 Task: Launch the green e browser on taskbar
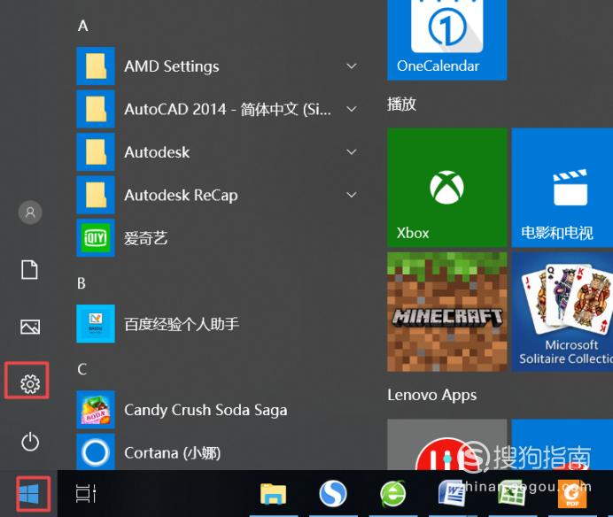392,494
